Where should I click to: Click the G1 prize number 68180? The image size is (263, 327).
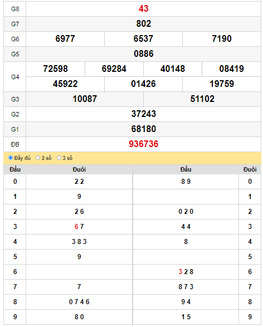(x=144, y=129)
